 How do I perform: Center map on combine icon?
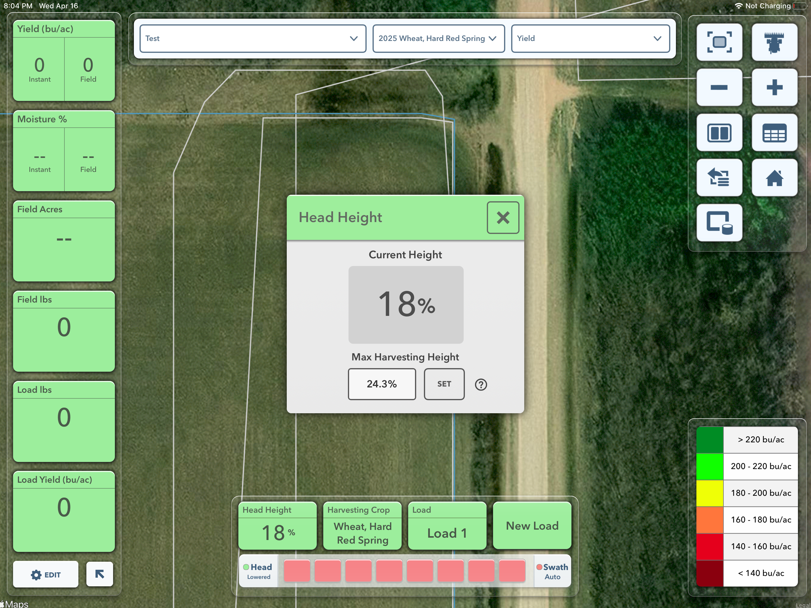(x=774, y=42)
